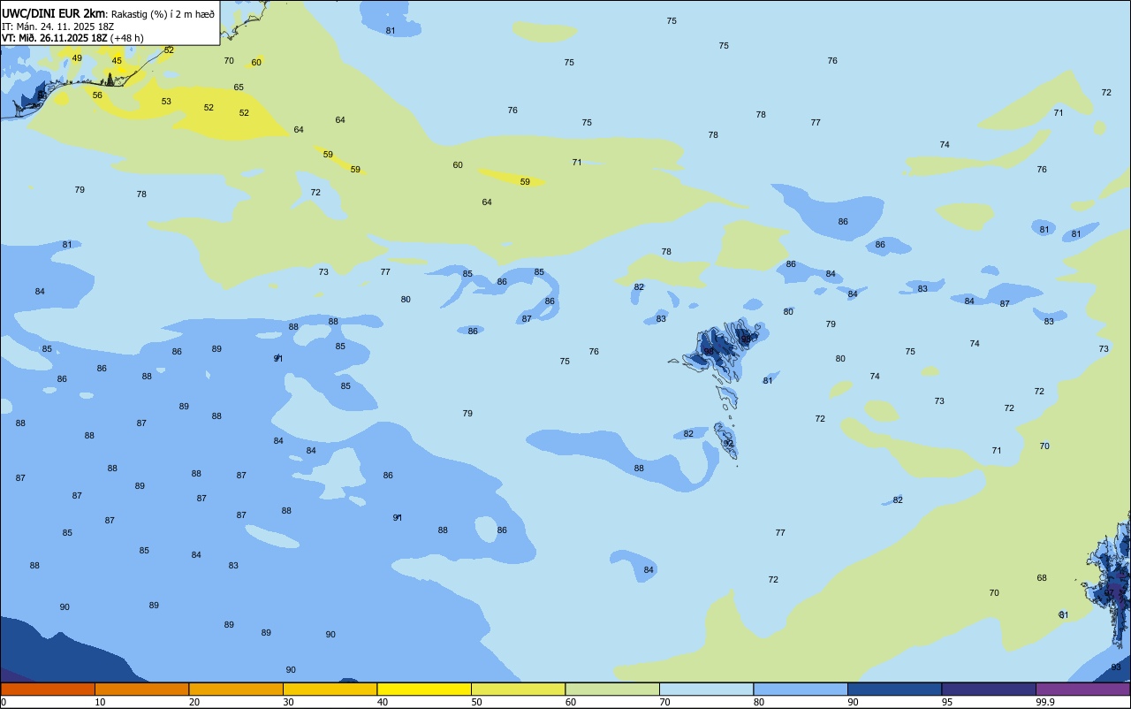
Task: Click the medium blue 80–90 legend swatch
Action: (801, 689)
